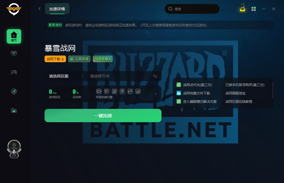
Task: Open the monitor icon in sidebar
Action: [14, 54]
